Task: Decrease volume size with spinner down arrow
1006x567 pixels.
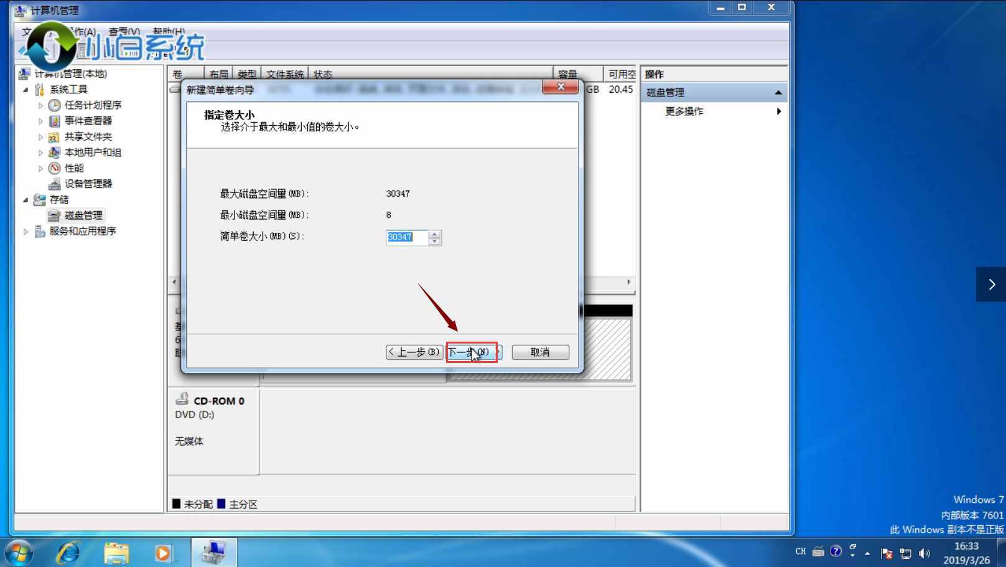Action: point(435,241)
